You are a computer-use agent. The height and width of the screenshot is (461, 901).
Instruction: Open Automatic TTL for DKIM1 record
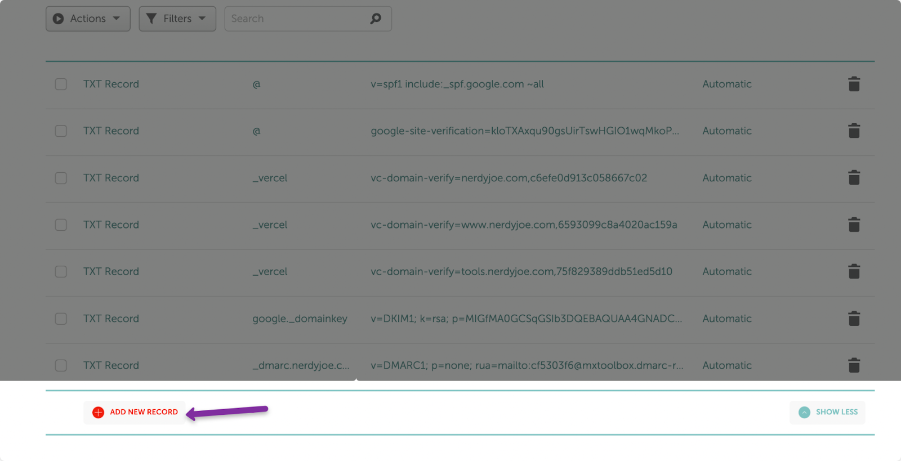click(726, 319)
